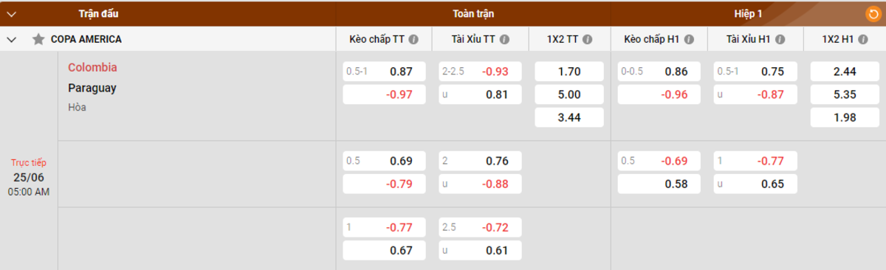The height and width of the screenshot is (270, 886).
Task: Choose handicap 0.5-1 odds 0.87
Action: coord(384,72)
